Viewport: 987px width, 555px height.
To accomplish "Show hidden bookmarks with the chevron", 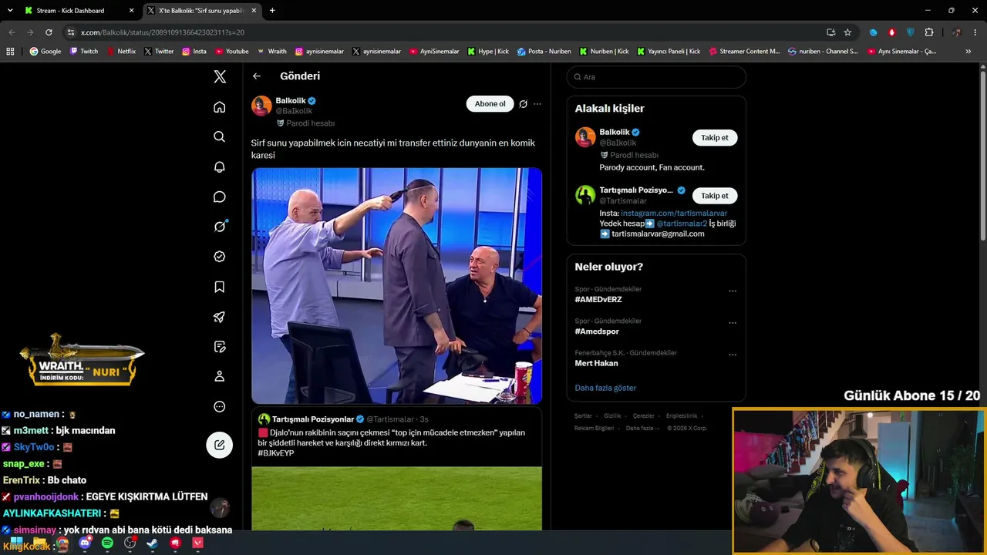I will pyautogui.click(x=968, y=52).
